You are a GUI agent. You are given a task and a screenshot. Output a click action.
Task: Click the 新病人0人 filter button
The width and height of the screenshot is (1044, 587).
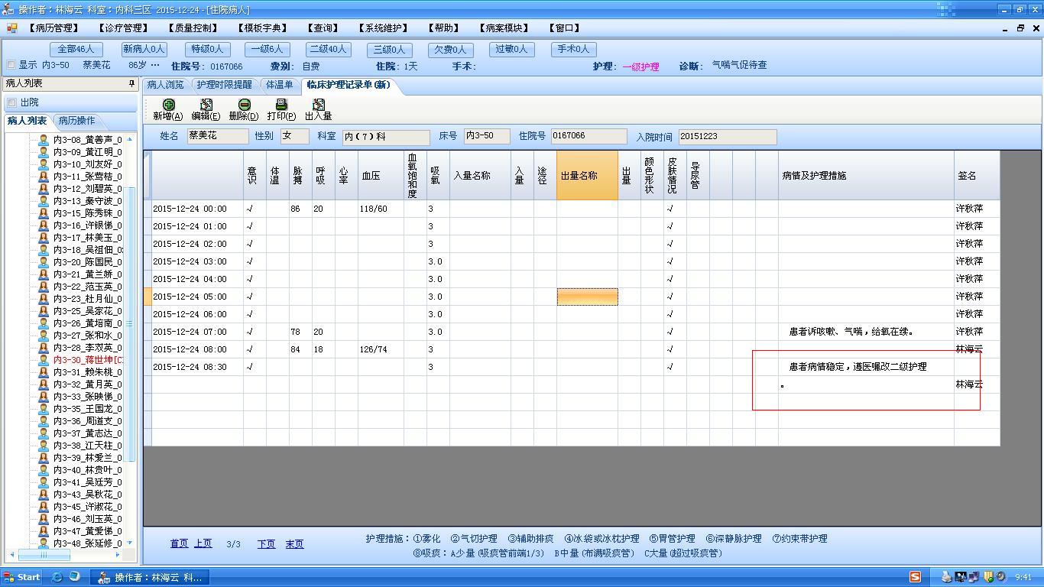click(x=144, y=49)
